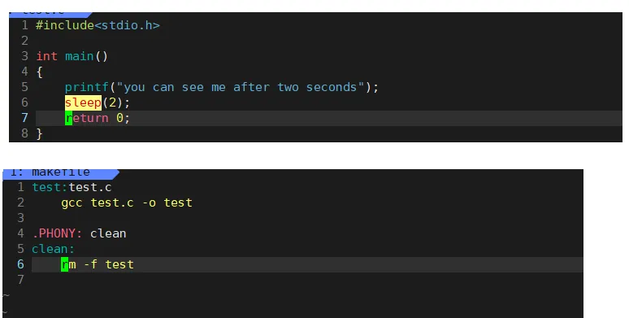Click the printf statement text
This screenshot has width=629, height=318.
(221, 87)
